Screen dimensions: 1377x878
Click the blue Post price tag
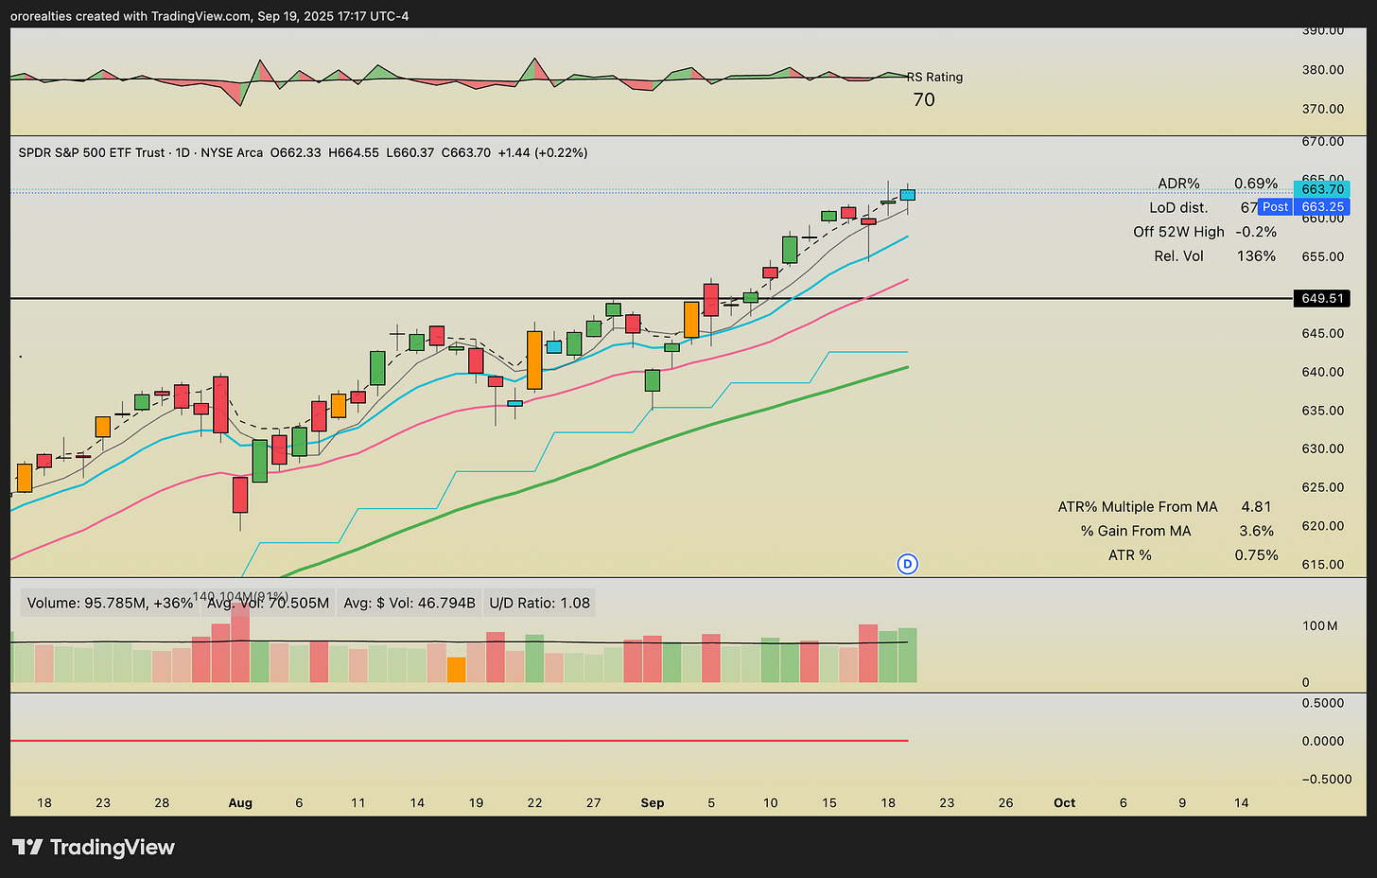pyautogui.click(x=1275, y=206)
